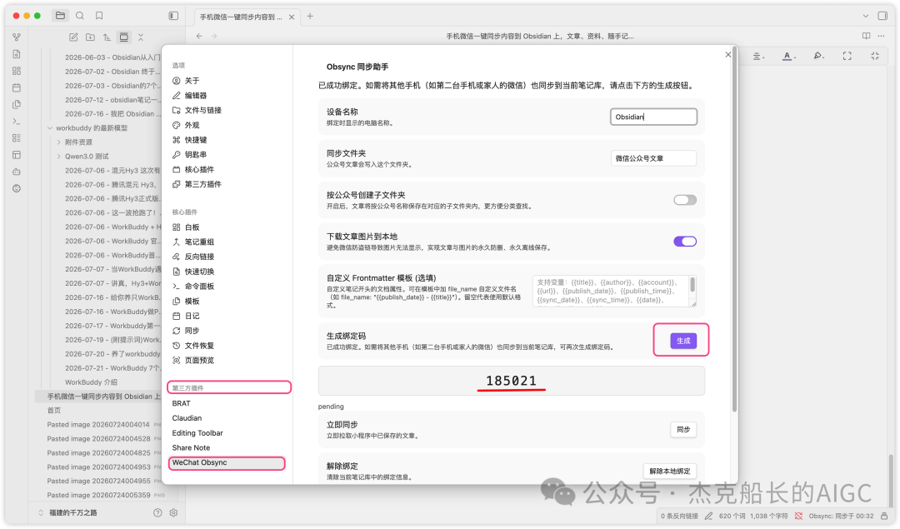Click the 设备名称 input field
The width and height of the screenshot is (900, 529).
pyautogui.click(x=653, y=117)
